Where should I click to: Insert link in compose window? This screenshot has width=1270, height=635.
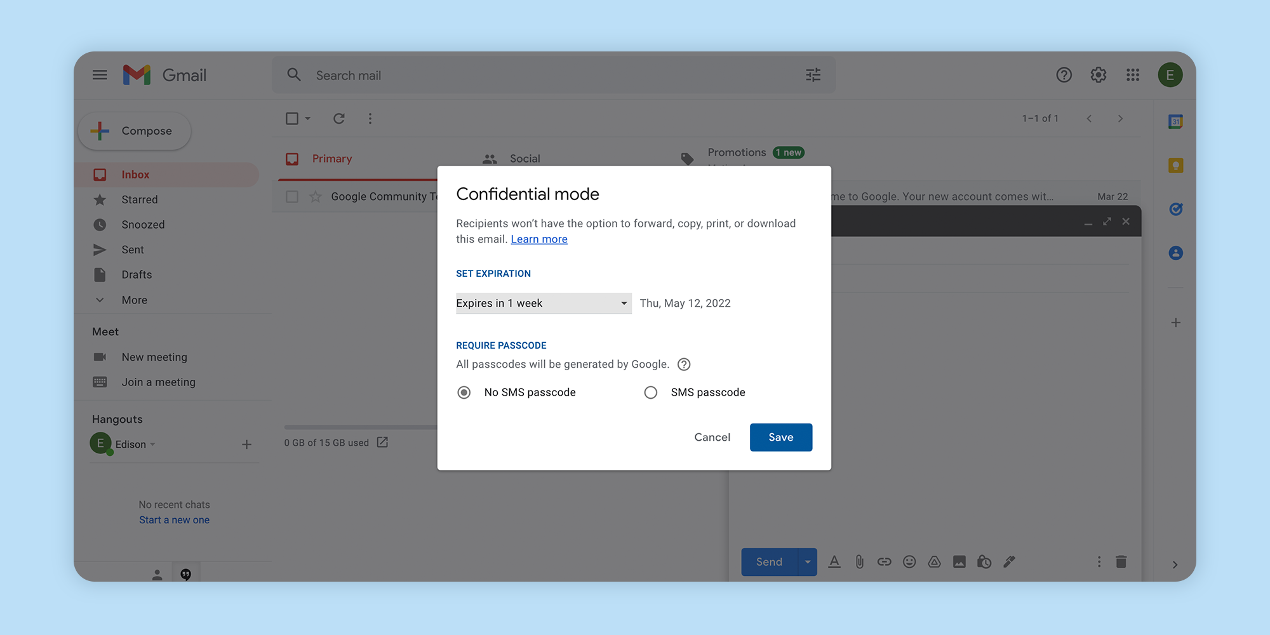(884, 561)
